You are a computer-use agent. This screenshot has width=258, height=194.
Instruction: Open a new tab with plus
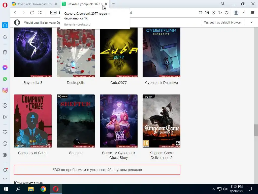pyautogui.click(x=113, y=4)
